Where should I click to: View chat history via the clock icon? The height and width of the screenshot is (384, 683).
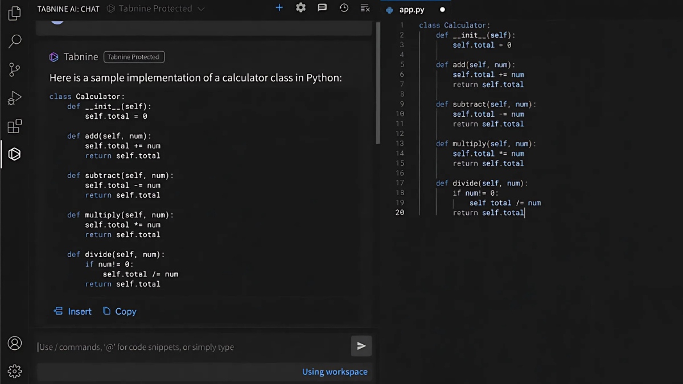point(343,8)
